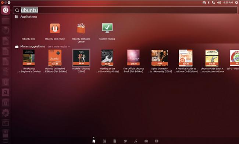This screenshot has height=144, width=239.
Task: Open the Amazon launcher icon
Action: [x=6, y=92]
